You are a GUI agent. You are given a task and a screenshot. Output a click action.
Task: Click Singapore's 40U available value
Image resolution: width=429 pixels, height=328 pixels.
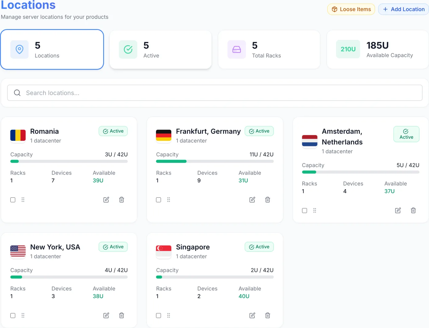[x=244, y=296]
